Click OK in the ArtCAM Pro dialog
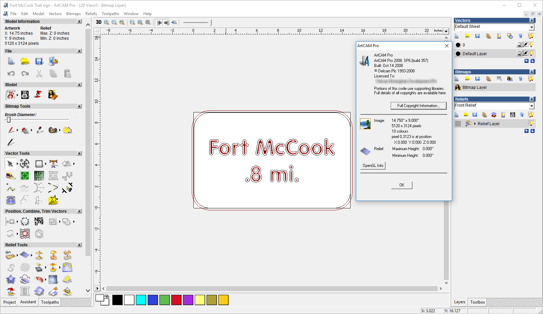 (x=402, y=185)
